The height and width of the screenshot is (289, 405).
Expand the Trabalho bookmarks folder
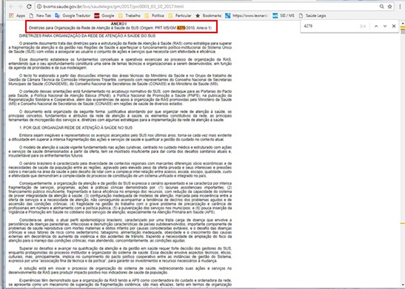[130, 16]
